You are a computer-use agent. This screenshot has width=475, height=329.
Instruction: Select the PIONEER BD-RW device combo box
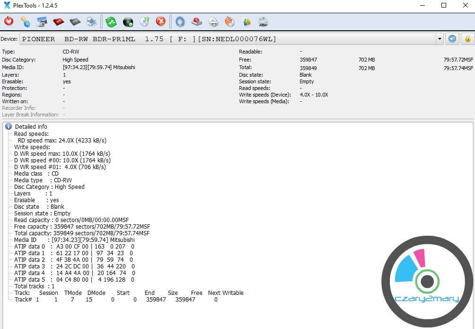click(227, 39)
